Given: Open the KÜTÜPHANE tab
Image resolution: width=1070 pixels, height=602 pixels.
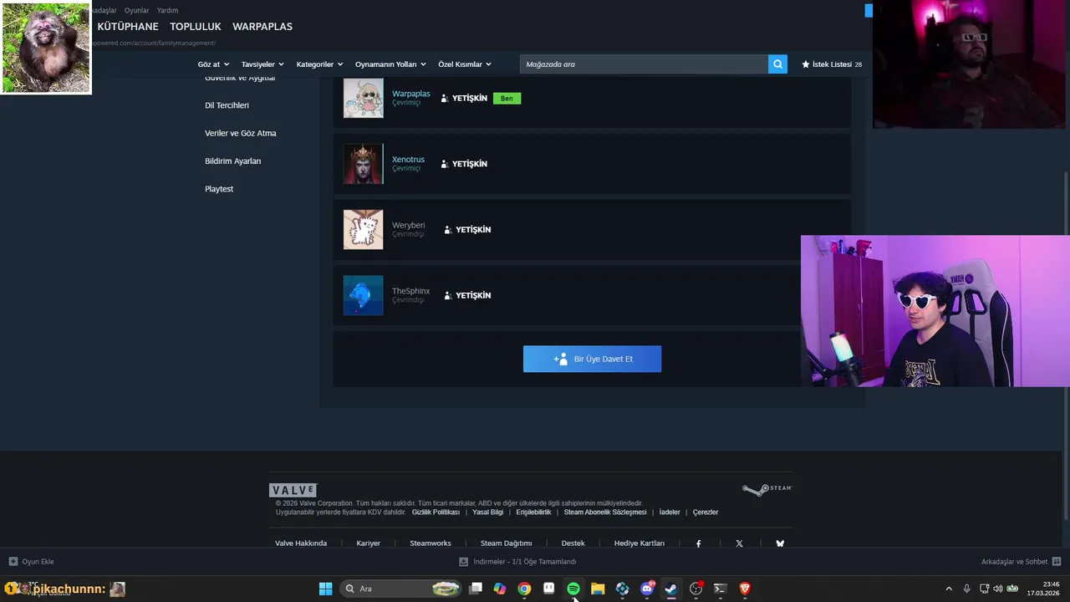Looking at the screenshot, I should pyautogui.click(x=128, y=27).
